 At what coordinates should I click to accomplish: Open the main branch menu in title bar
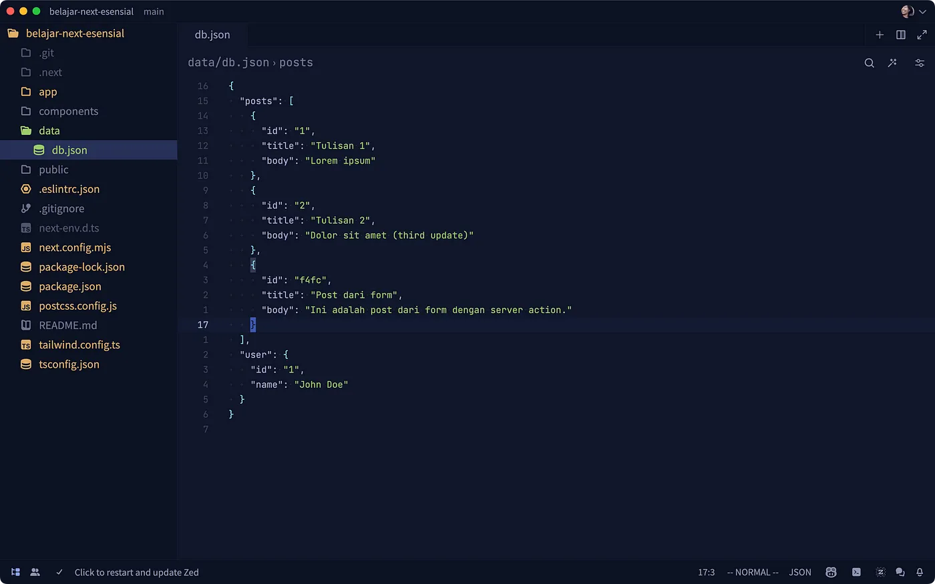point(154,11)
